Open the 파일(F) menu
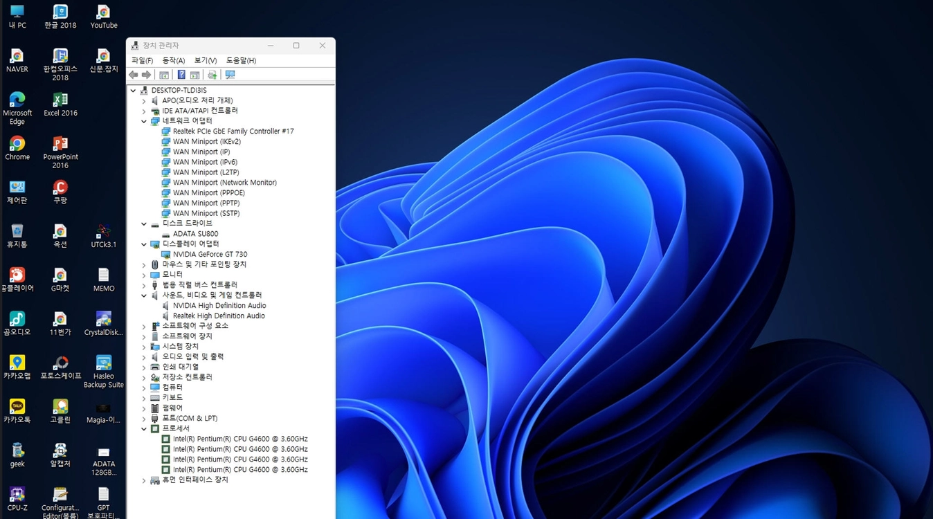This screenshot has height=519, width=933. click(x=142, y=60)
